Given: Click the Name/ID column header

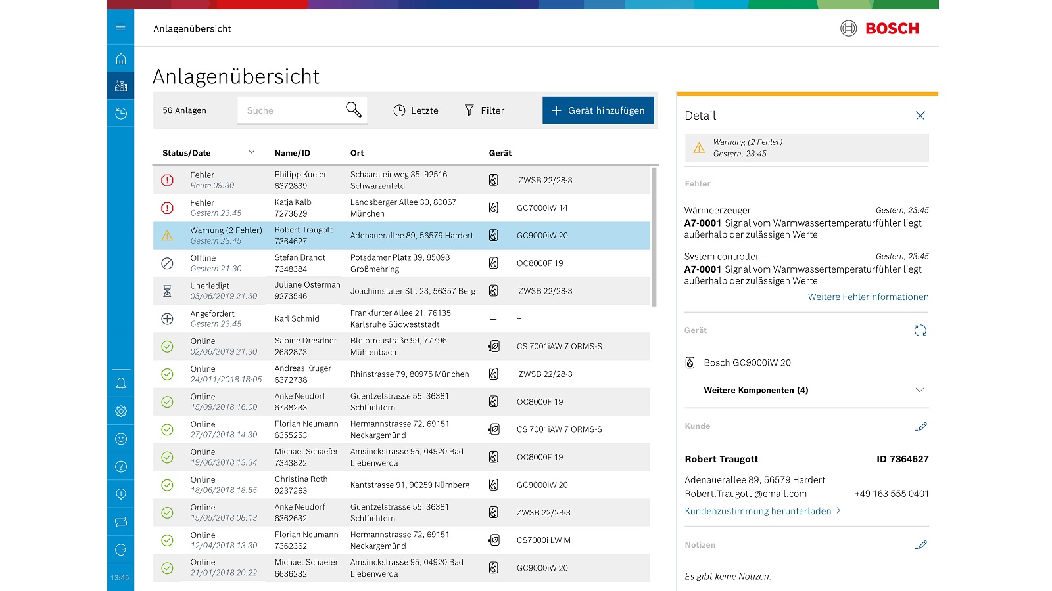Looking at the screenshot, I should tap(292, 153).
